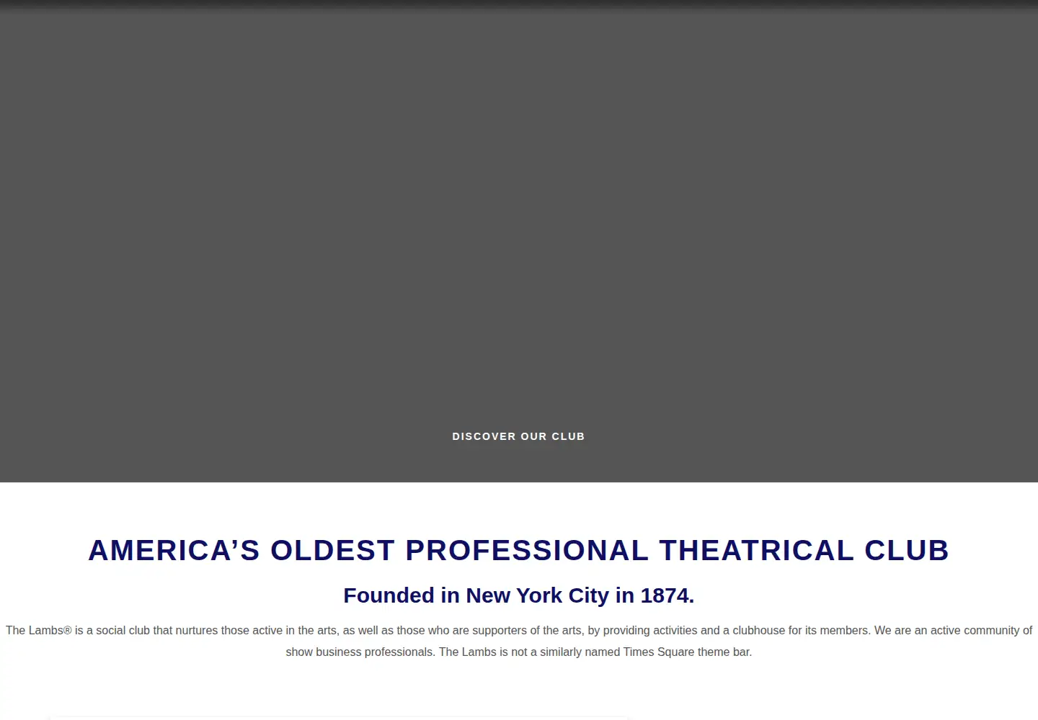This screenshot has width=1038, height=720.
Task: Click the paragraph beginning "The Lambs® is a social club"
Action: pyautogui.click(x=518, y=641)
